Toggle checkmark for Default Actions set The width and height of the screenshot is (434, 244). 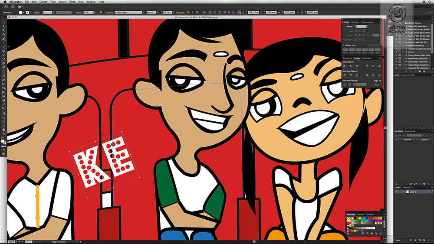[x=396, y=23]
